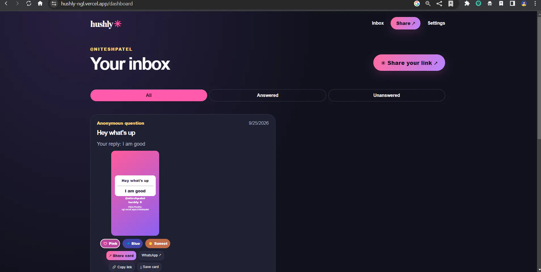Screen dimensions: 541x272
Task: Click the share page icon in address bar
Action: [x=439, y=3]
